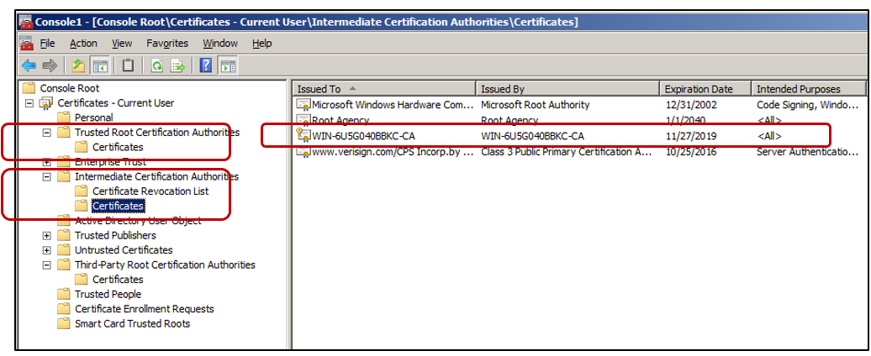The height and width of the screenshot is (356, 871).
Task: Open the blue Help question mark icon
Action: 207,65
